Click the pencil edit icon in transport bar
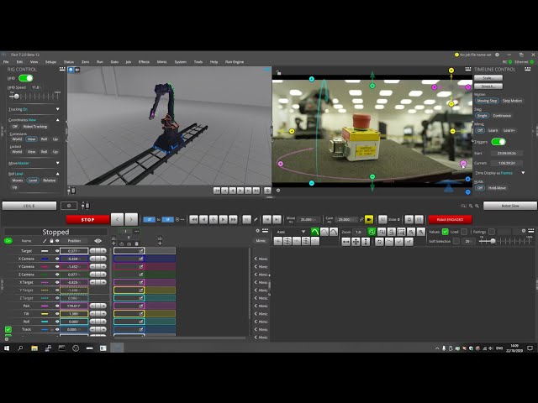 click(256, 219)
